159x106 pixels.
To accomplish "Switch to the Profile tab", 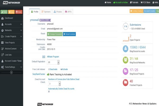I will click(x=34, y=12).
